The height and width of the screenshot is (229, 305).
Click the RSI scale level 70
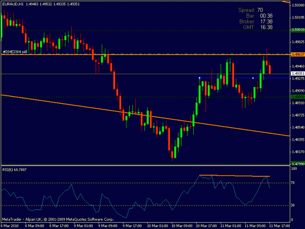293,183
